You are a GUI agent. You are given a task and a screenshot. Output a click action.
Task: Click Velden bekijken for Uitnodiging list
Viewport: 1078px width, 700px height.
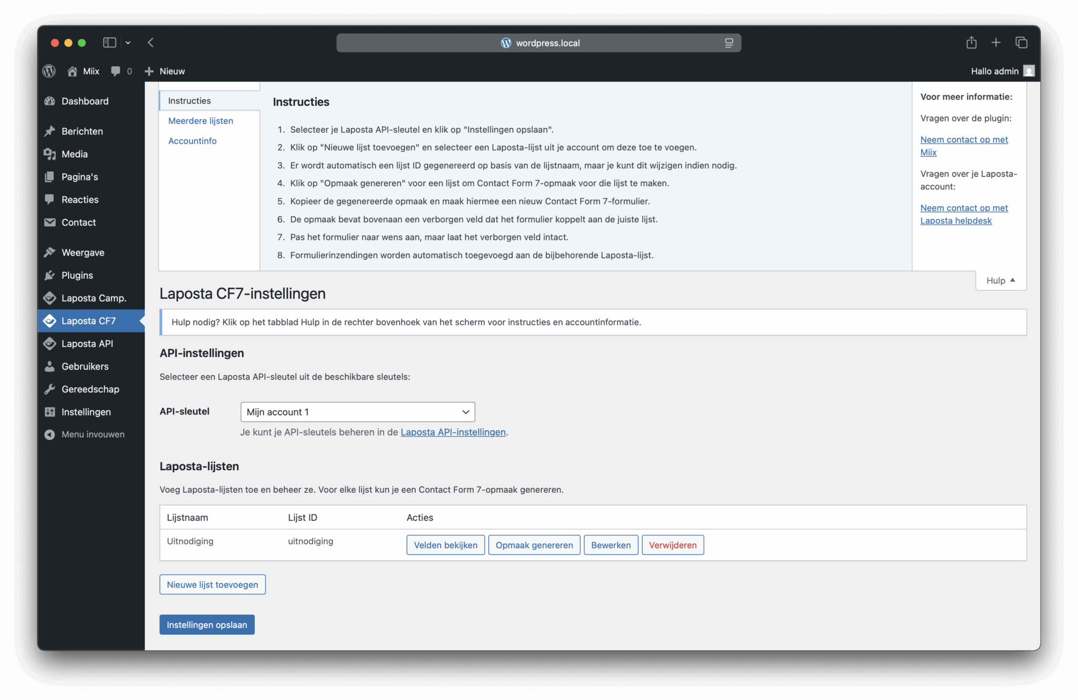pos(445,545)
